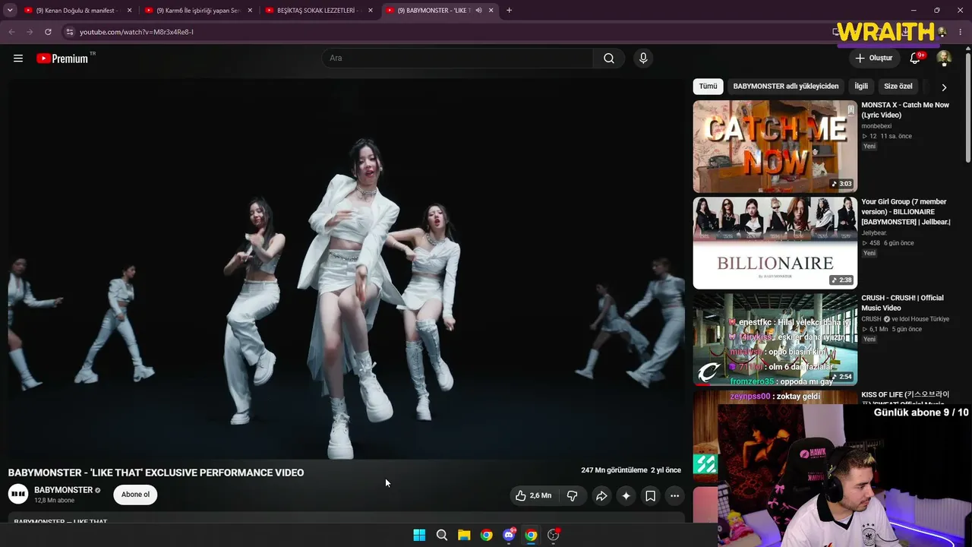Go back to the previous page

click(x=11, y=32)
